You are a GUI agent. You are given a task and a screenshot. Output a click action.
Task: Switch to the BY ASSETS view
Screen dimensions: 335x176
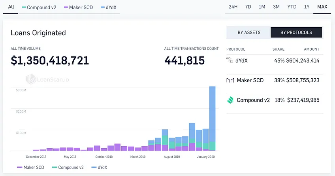pos(249,32)
